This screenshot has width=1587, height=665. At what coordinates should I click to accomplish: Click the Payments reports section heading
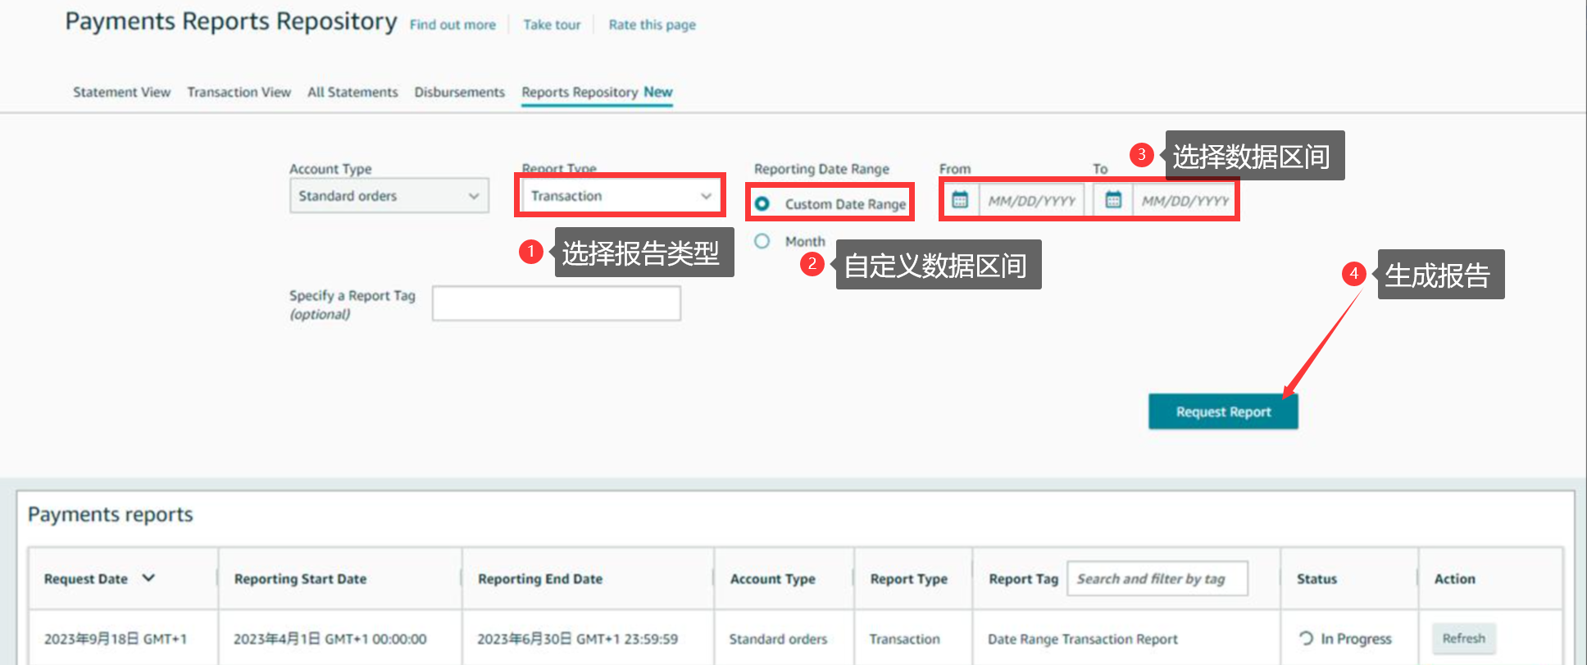coord(111,514)
